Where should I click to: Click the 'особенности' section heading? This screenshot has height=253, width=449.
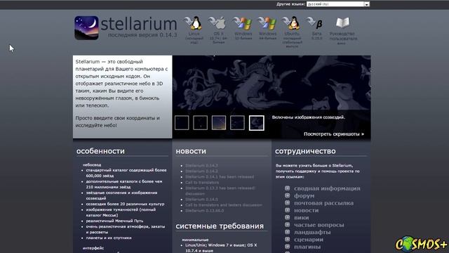(x=100, y=151)
